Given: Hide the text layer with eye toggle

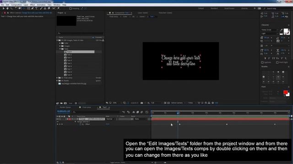Looking at the screenshot, I should (58, 119).
